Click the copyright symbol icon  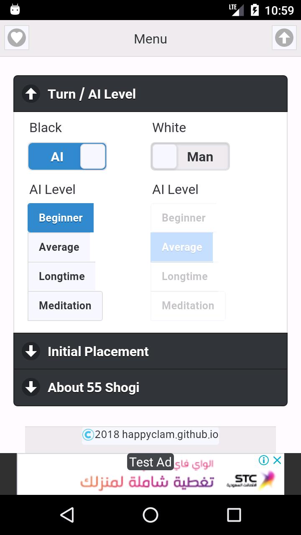pyautogui.click(x=88, y=435)
